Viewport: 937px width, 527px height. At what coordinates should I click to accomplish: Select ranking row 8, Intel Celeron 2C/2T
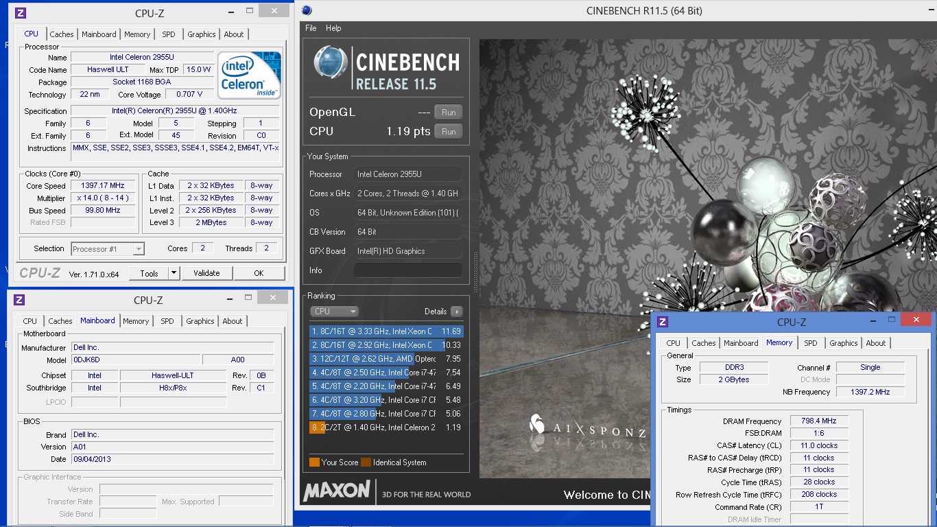386,428
